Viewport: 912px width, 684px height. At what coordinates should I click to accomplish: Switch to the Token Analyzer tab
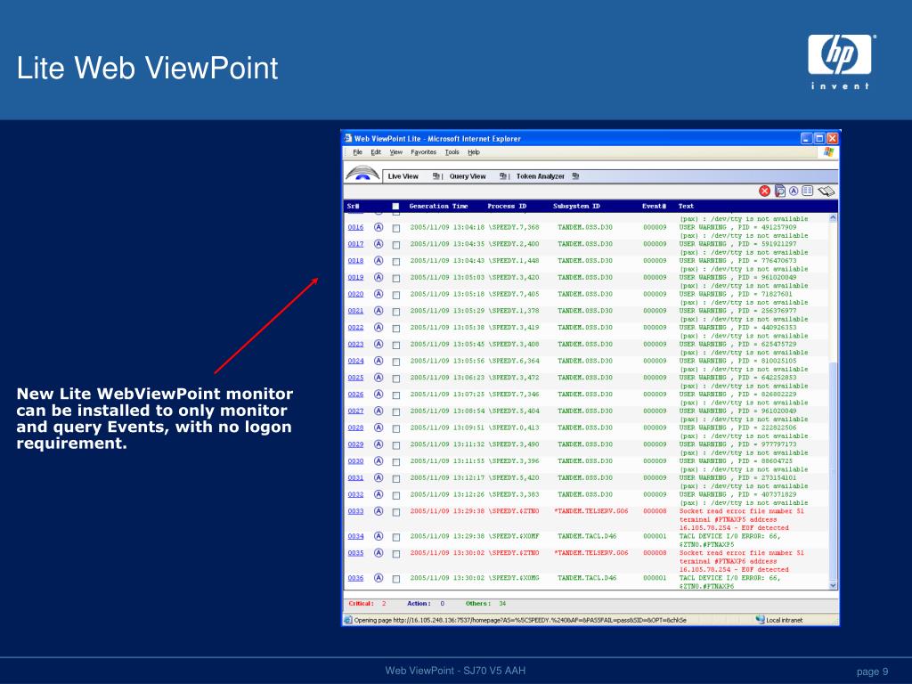(541, 176)
